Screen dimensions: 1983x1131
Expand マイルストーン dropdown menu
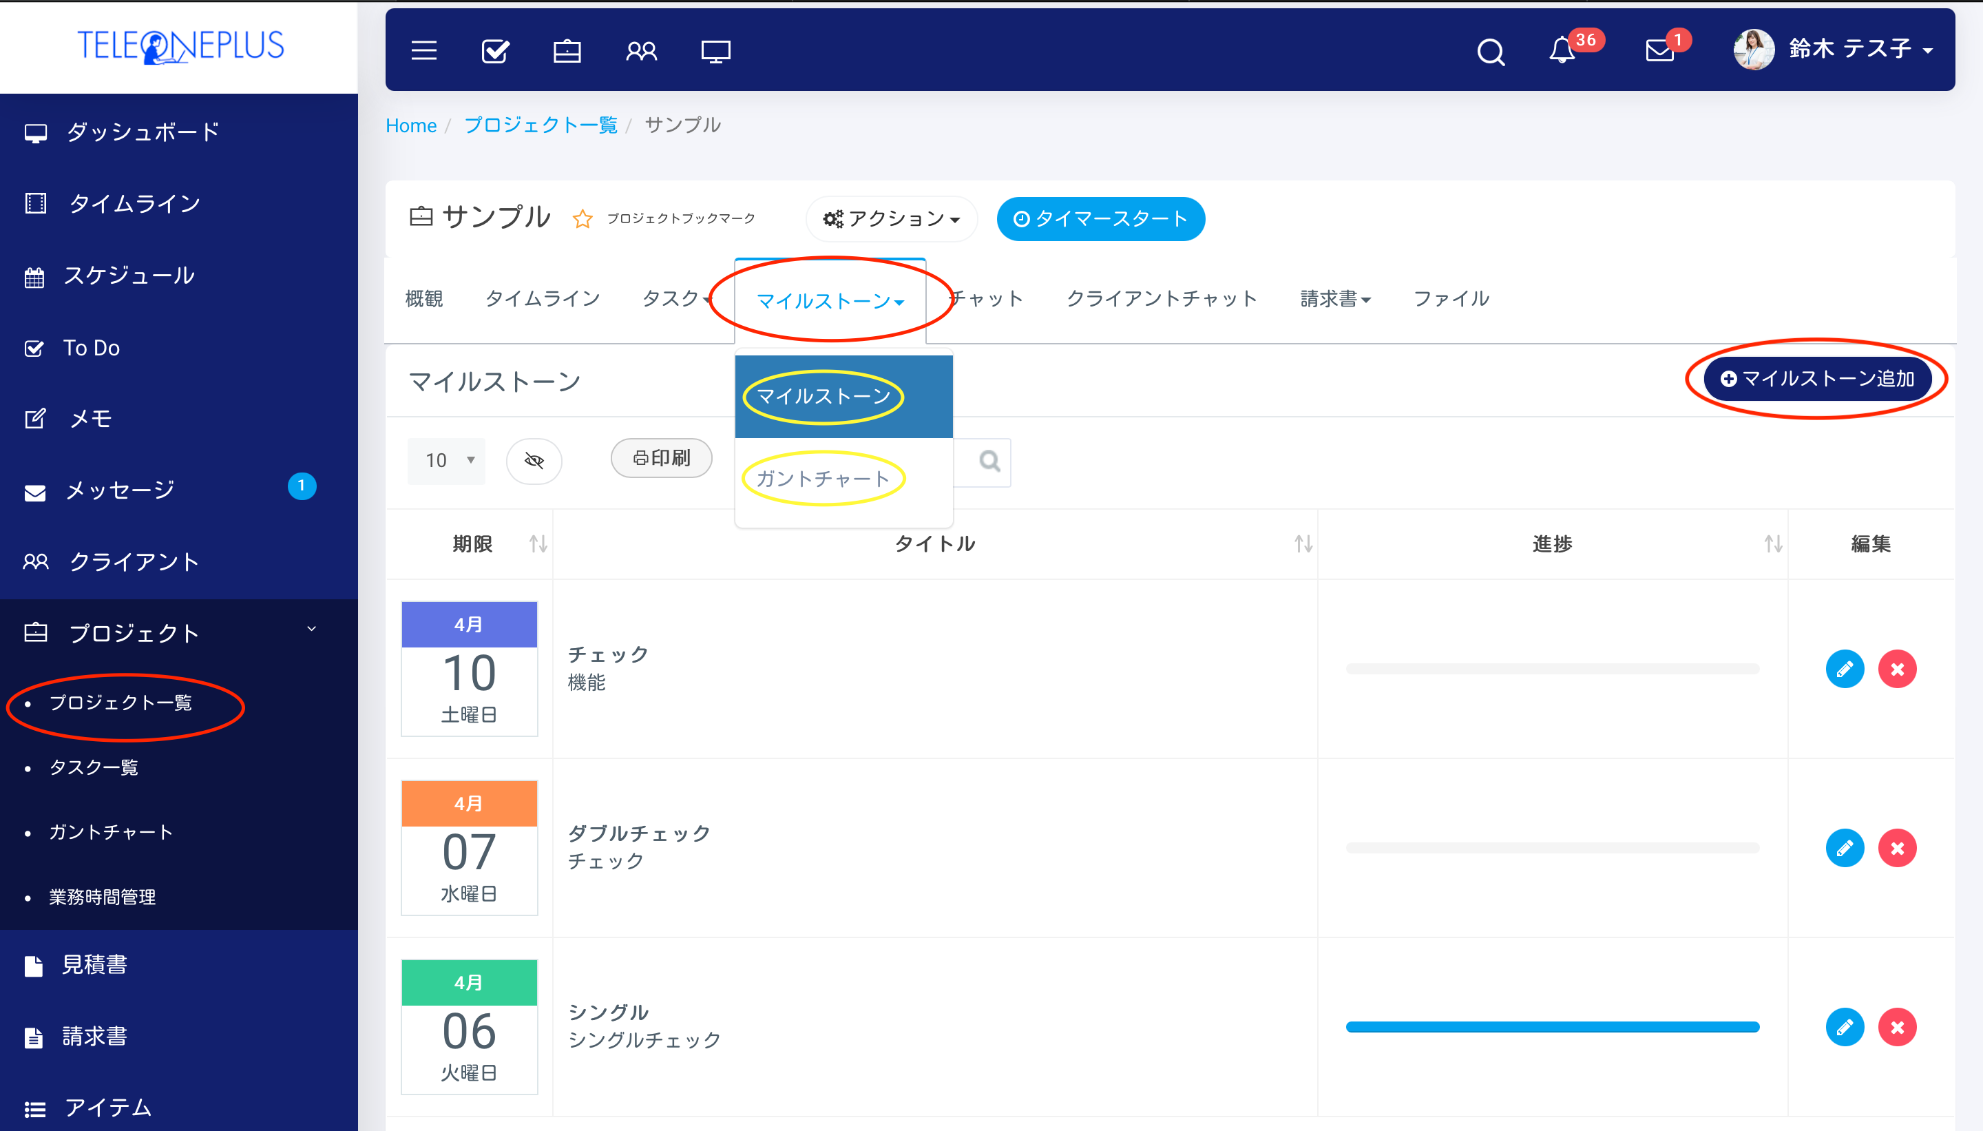pyautogui.click(x=830, y=300)
